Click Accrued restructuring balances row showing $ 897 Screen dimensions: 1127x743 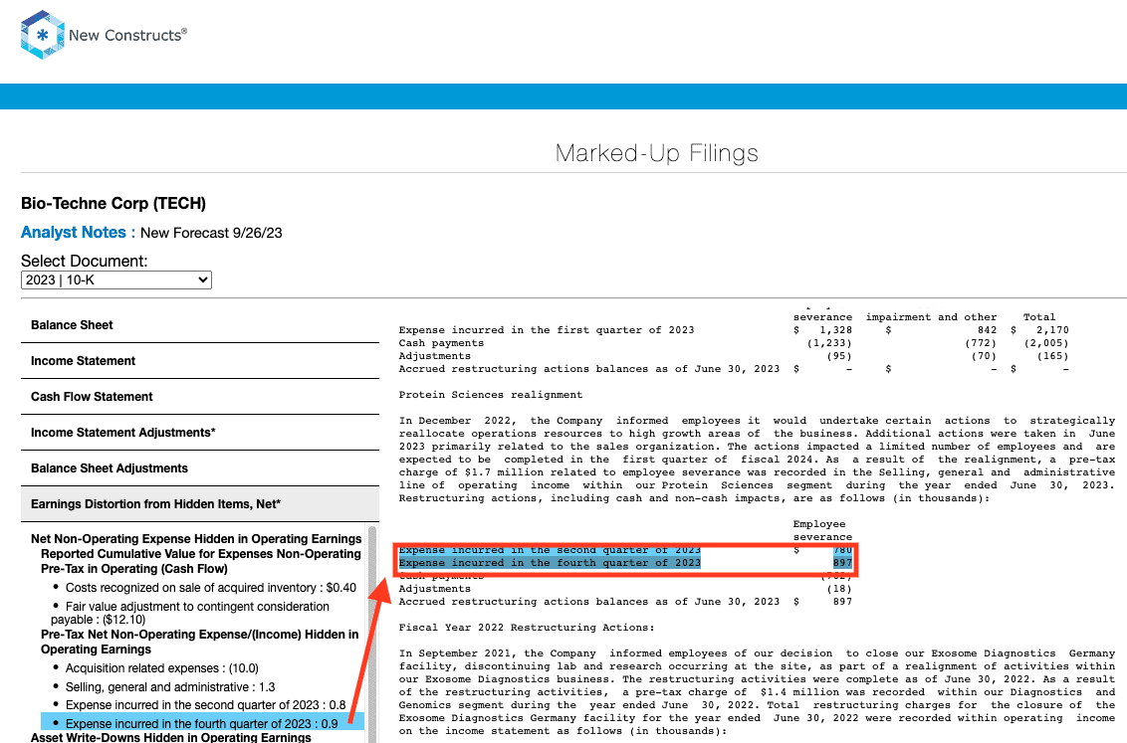click(625, 602)
